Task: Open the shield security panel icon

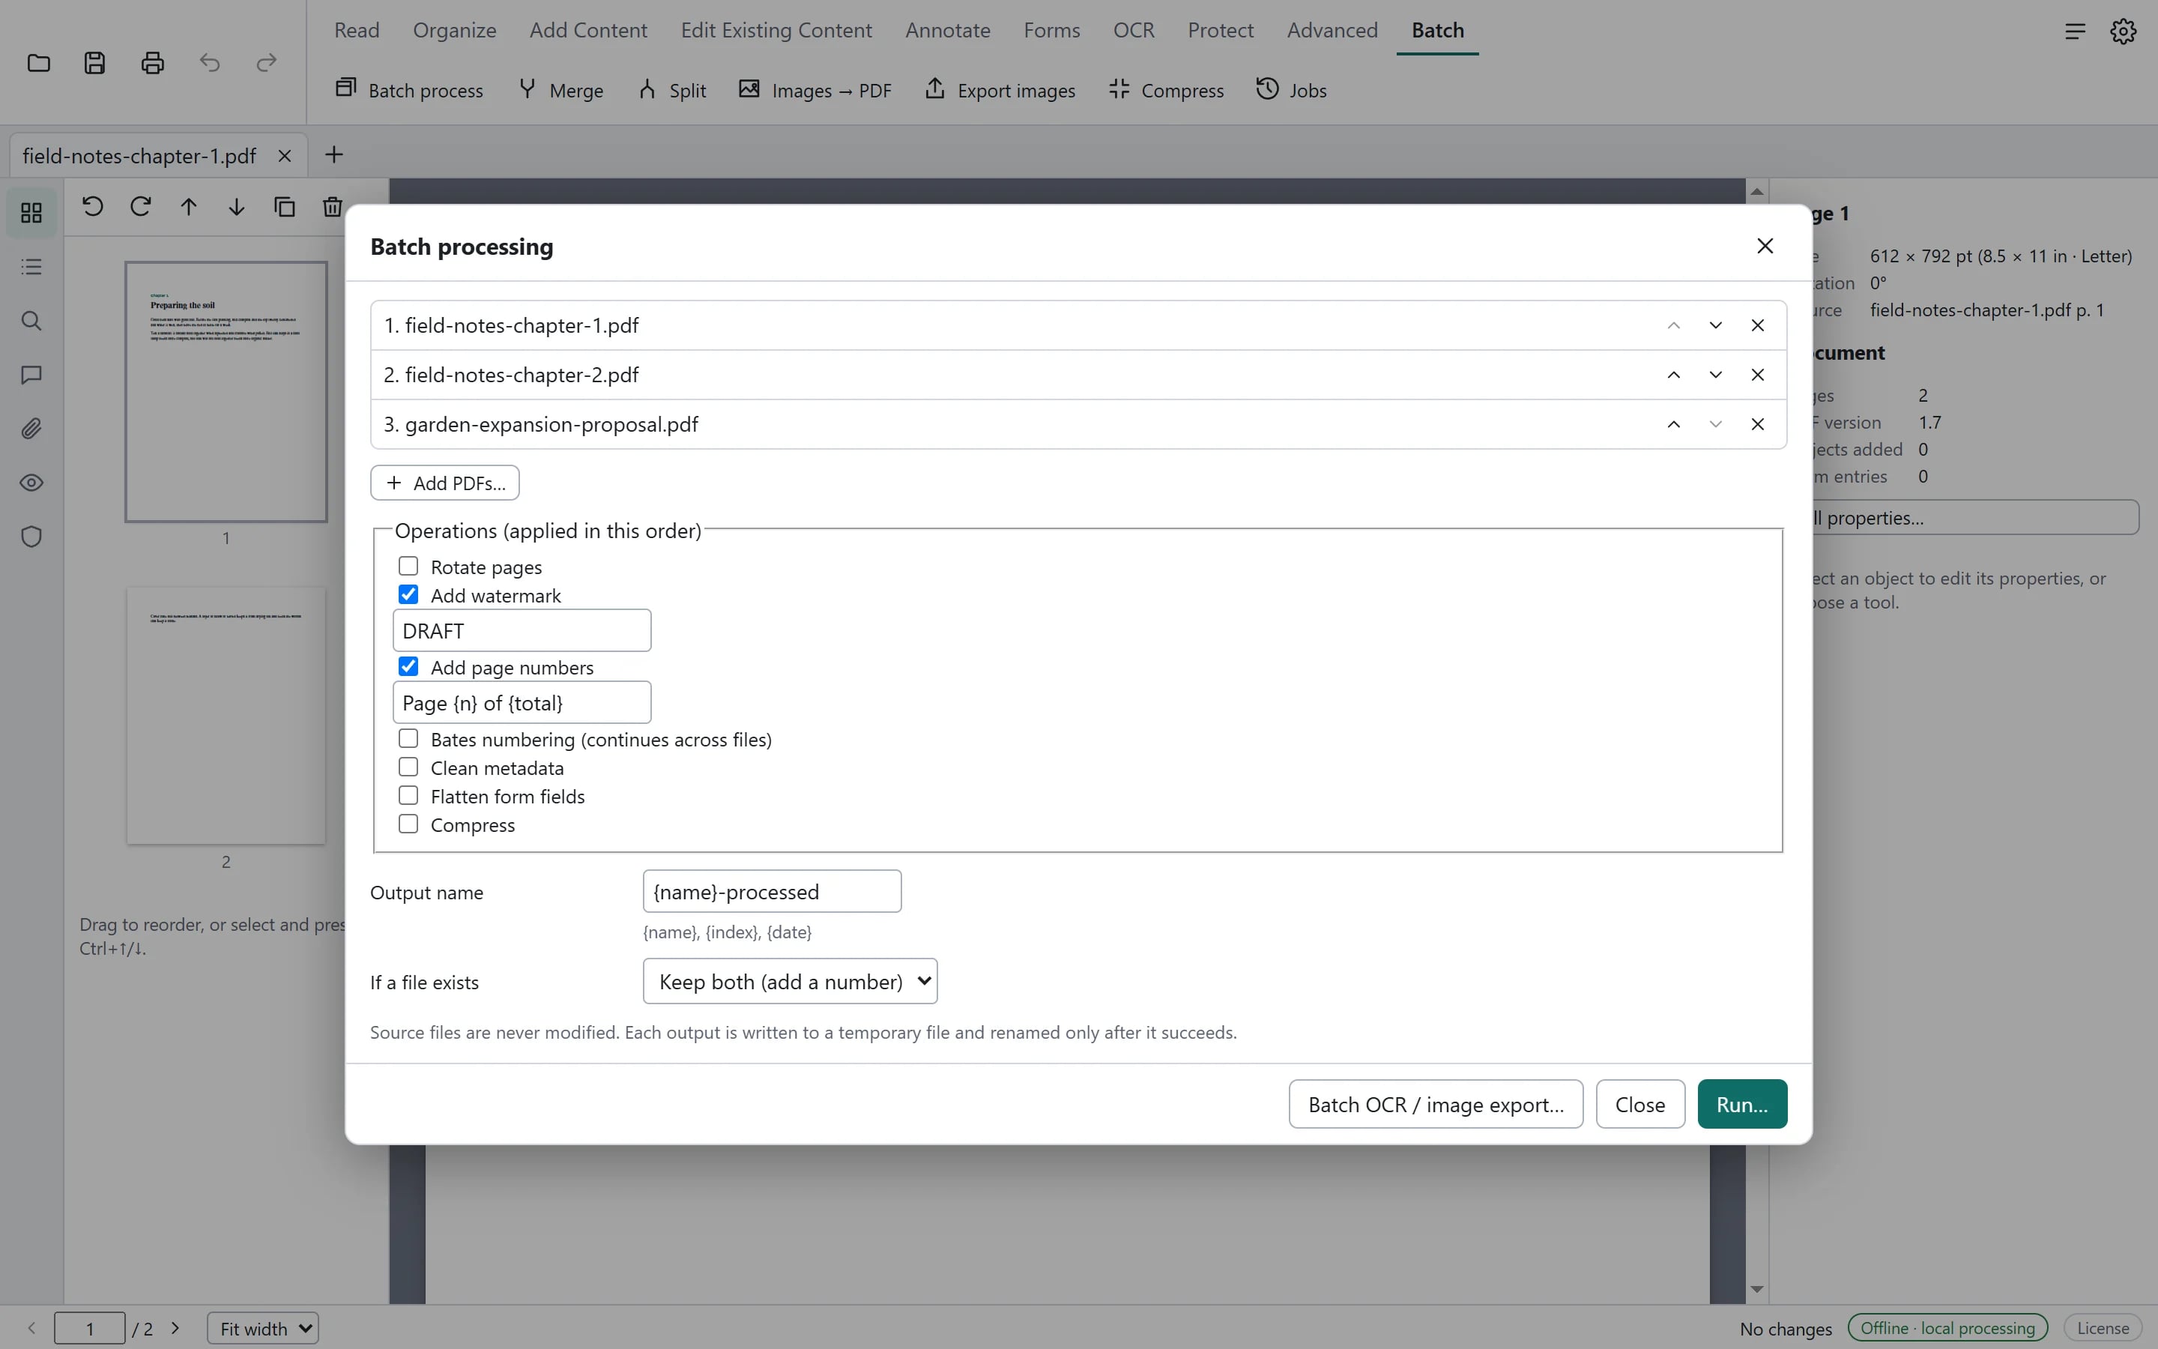Action: pyautogui.click(x=31, y=537)
